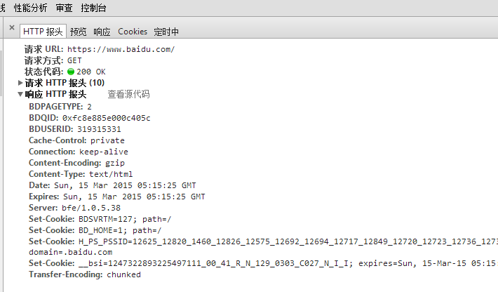Screen dimensions: 498x292
Task: Click the Cache-Control private row
Action: tap(76, 140)
